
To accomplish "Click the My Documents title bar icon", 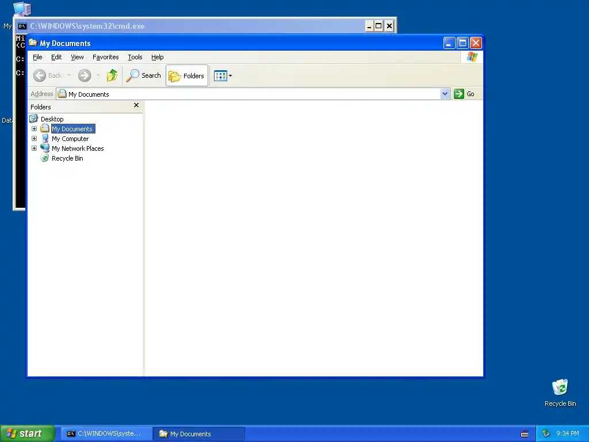I will click(x=33, y=43).
